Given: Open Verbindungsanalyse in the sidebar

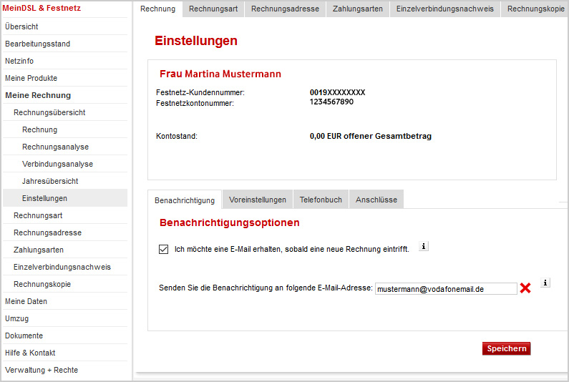Looking at the screenshot, I should click(x=57, y=164).
